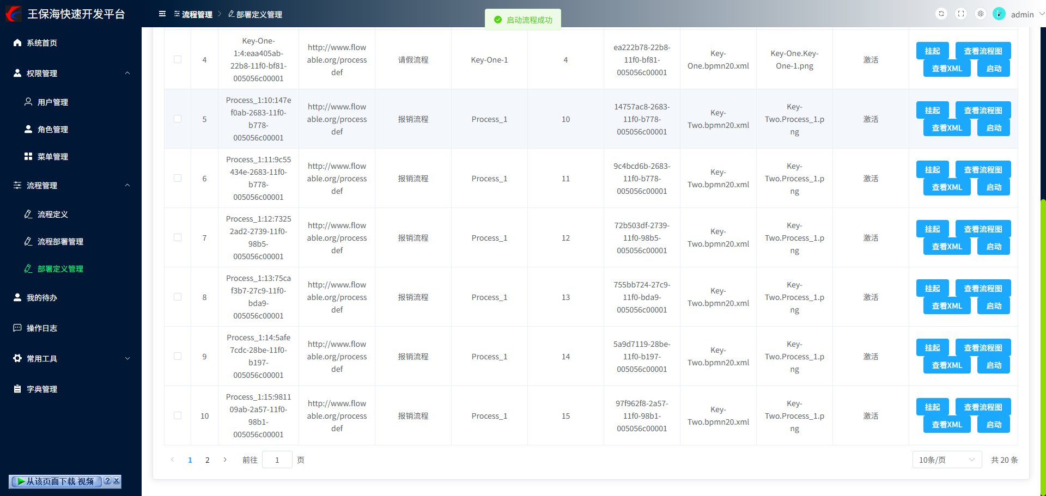Viewport: 1046px width, 496px height.
Task: Click the 流程管理 breadcrumb
Action: [x=193, y=14]
